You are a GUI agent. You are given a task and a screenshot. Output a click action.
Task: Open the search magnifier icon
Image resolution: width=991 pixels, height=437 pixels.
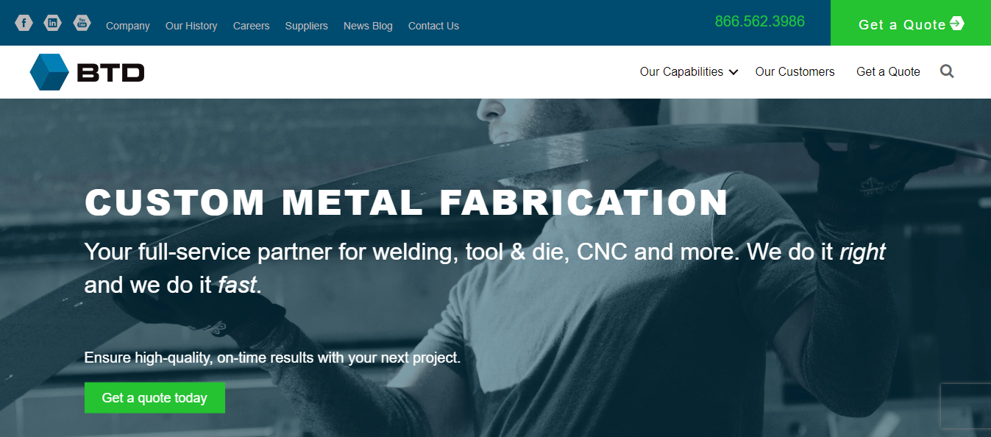coord(947,71)
